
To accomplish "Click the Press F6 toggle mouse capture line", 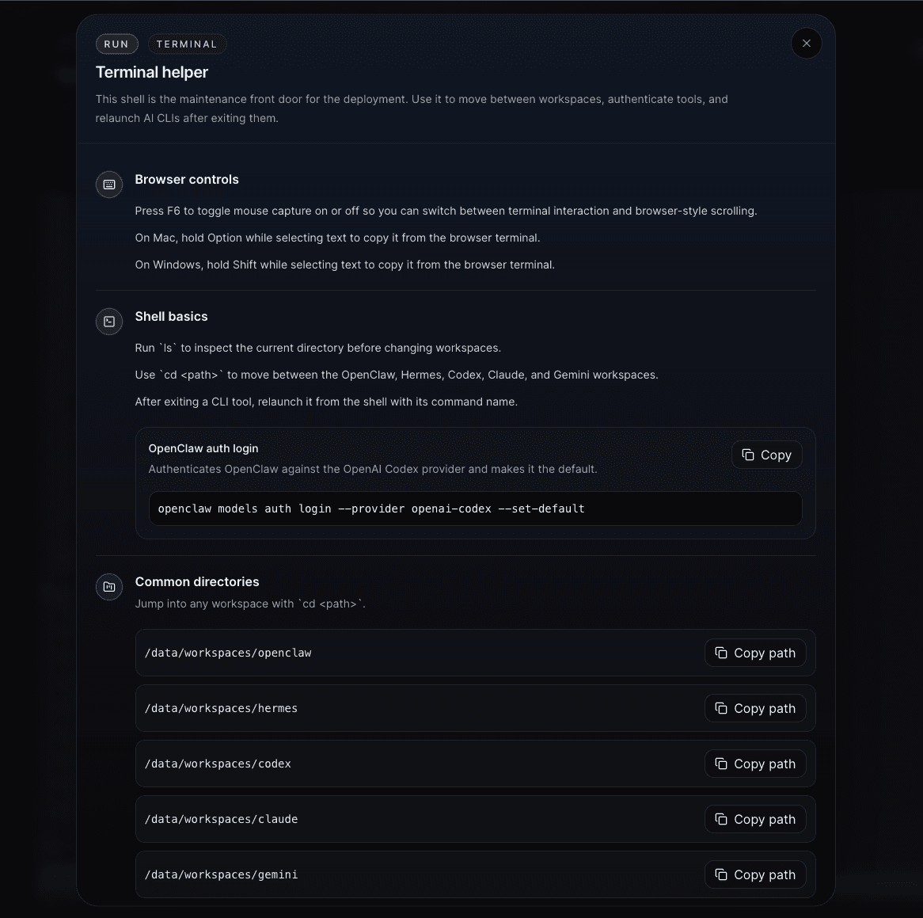I will 446,211.
